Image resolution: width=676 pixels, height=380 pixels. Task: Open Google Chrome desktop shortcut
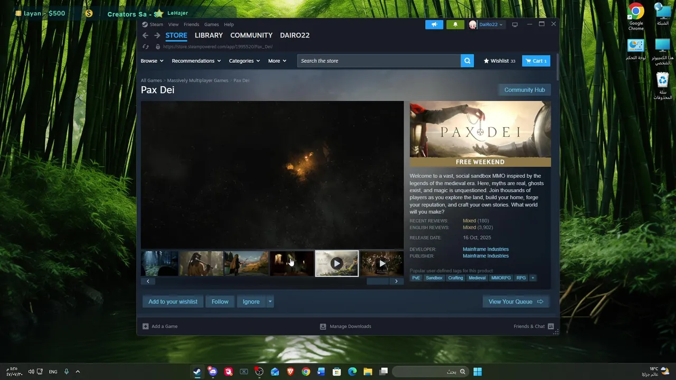tap(636, 17)
